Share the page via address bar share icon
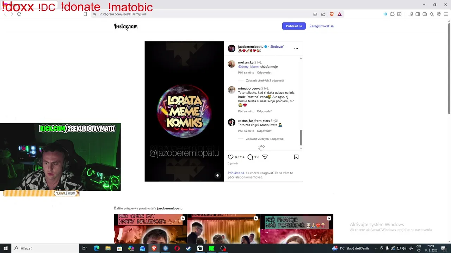The width and height of the screenshot is (451, 253). tap(323, 14)
